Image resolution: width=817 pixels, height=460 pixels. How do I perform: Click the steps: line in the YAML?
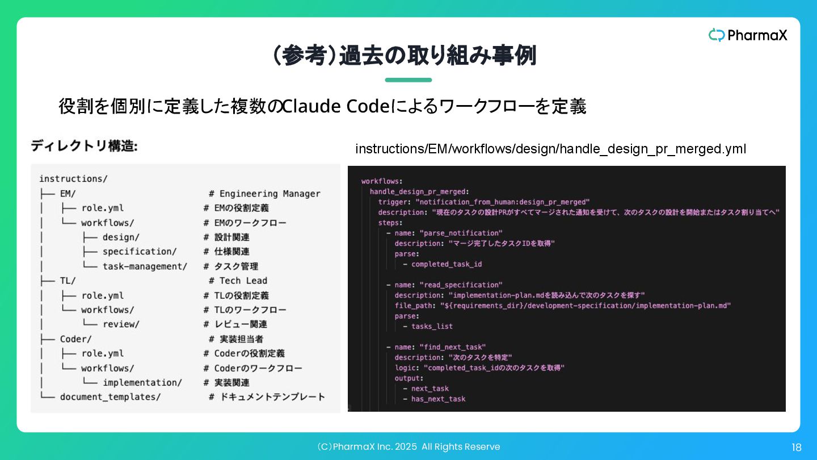click(390, 223)
